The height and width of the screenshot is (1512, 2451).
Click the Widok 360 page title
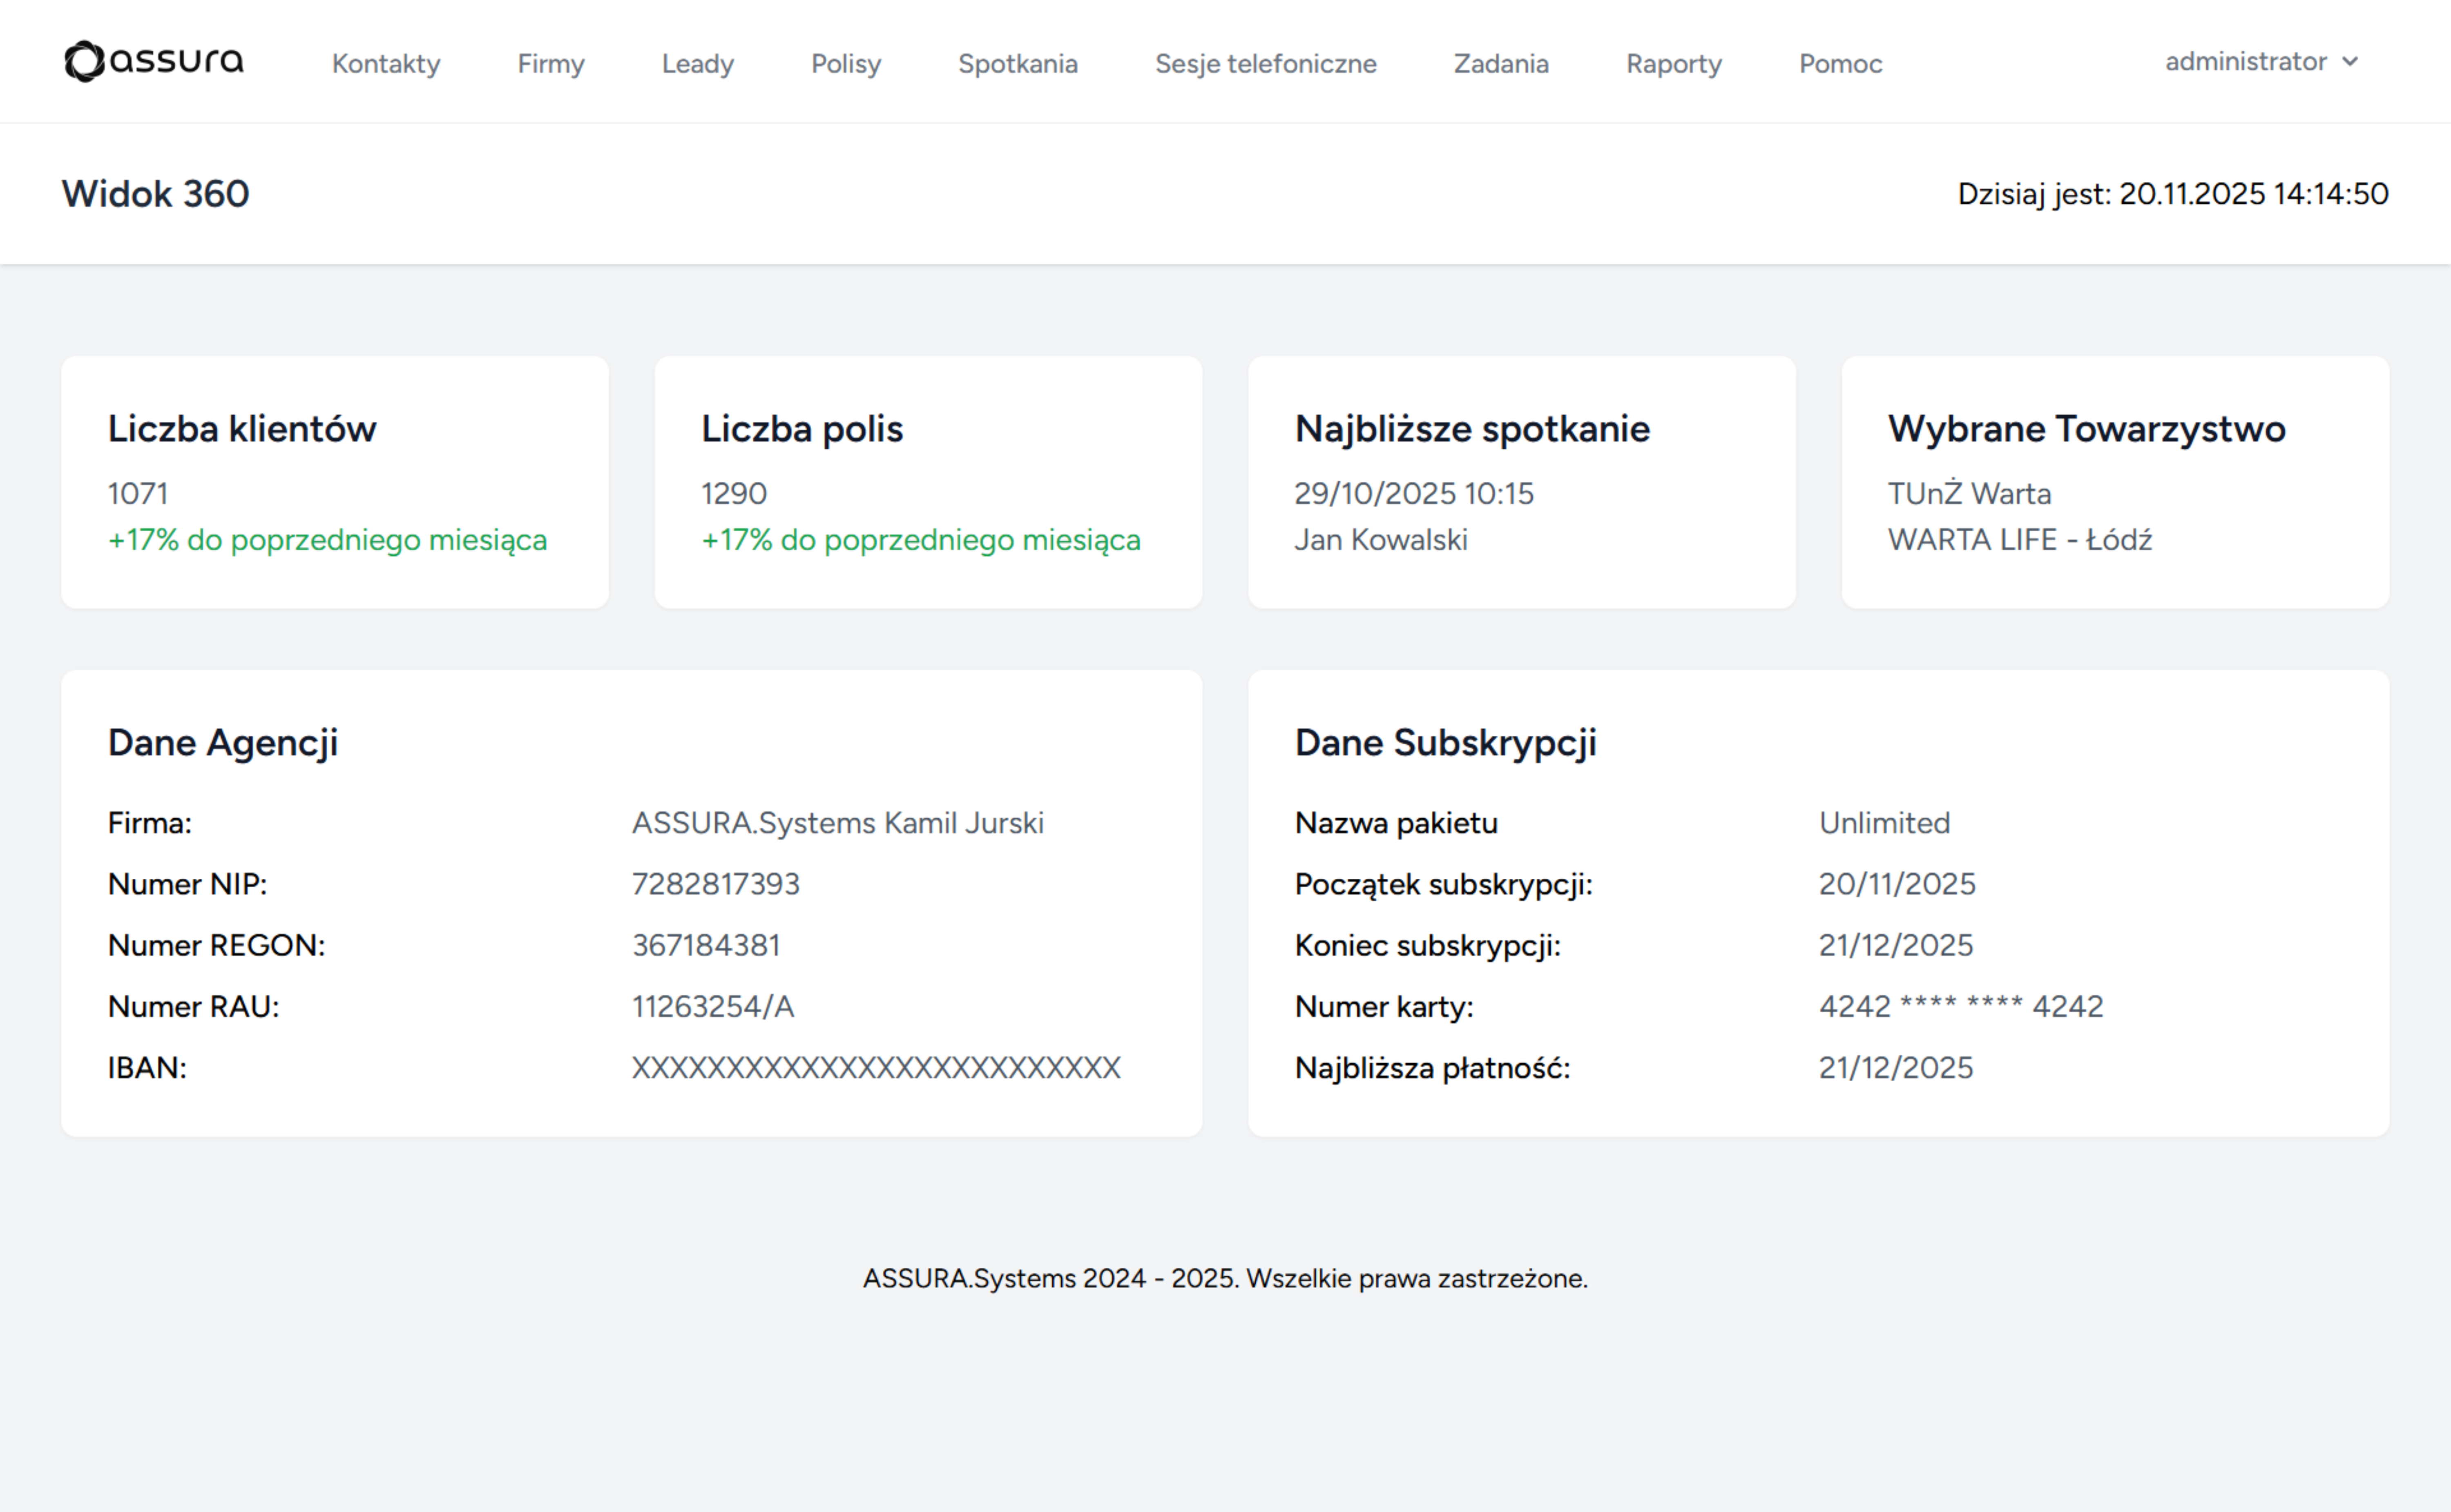[x=155, y=193]
